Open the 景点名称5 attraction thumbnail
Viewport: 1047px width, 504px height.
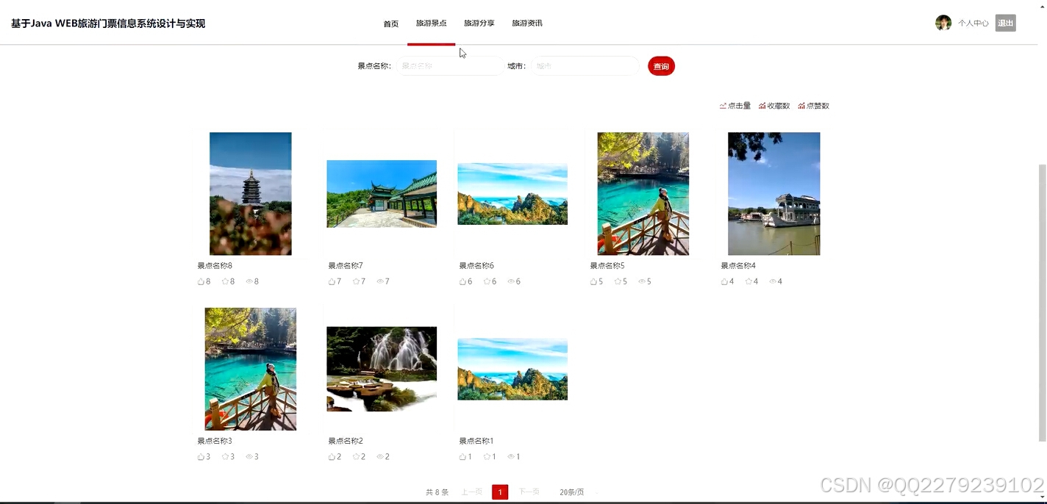(x=643, y=193)
